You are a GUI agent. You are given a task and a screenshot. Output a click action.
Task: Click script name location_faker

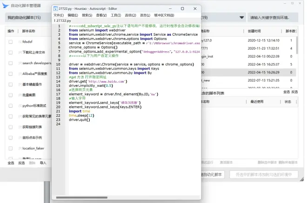[x=33, y=149]
